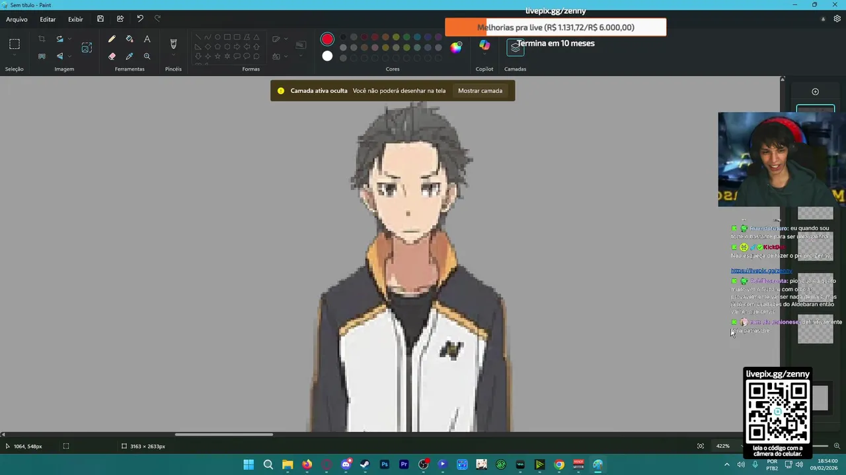Open the Arquivo menu
The width and height of the screenshot is (846, 475).
[17, 19]
